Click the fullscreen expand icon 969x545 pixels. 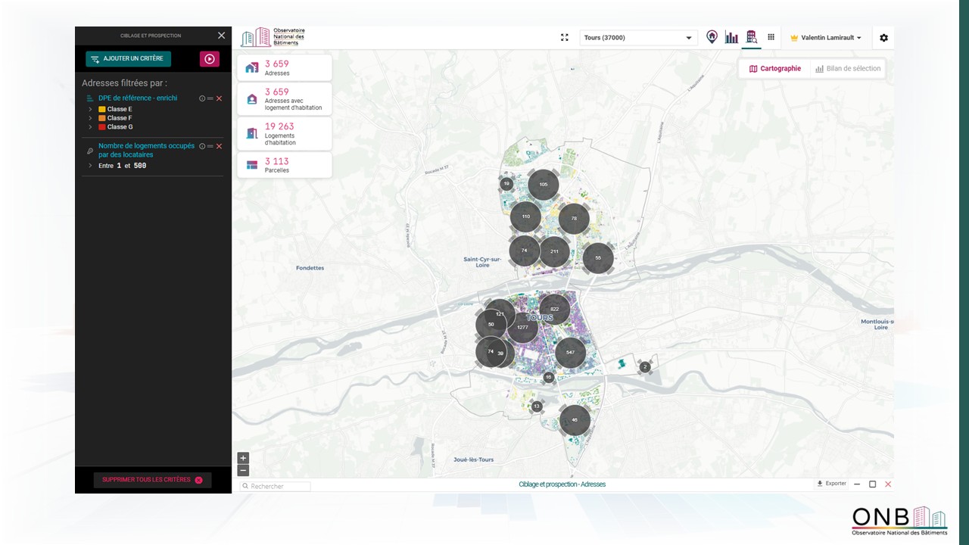click(x=564, y=37)
